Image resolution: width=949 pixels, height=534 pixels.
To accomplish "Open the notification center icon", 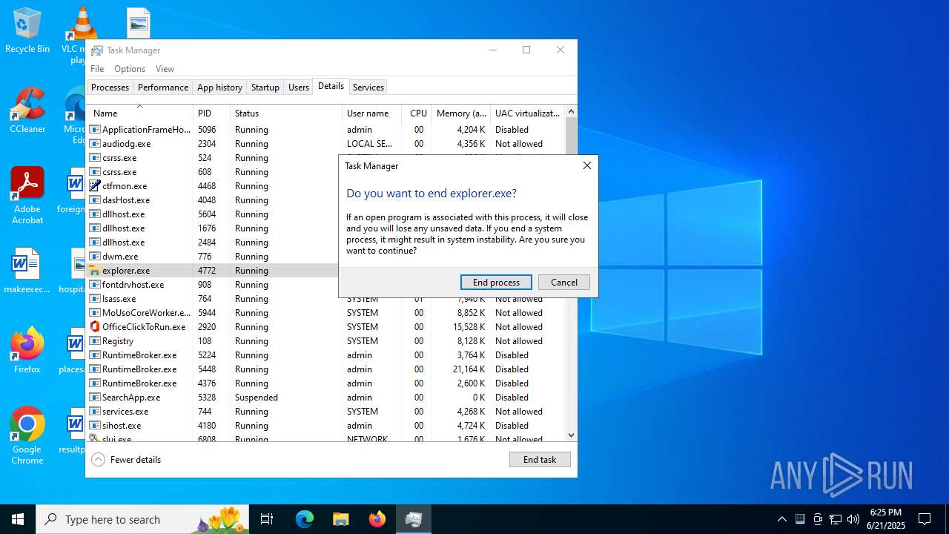I will 925,519.
